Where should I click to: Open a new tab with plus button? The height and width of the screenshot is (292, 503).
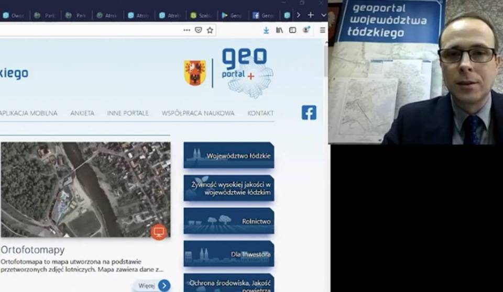pyautogui.click(x=310, y=15)
